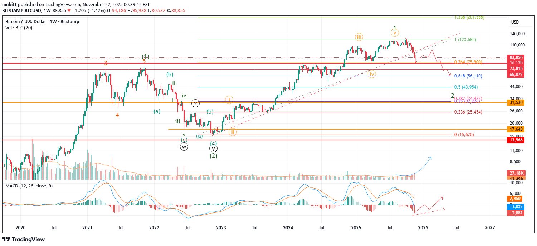Click the orange 31,530 price axis label
This screenshot has height=246, width=537.
[x=516, y=102]
